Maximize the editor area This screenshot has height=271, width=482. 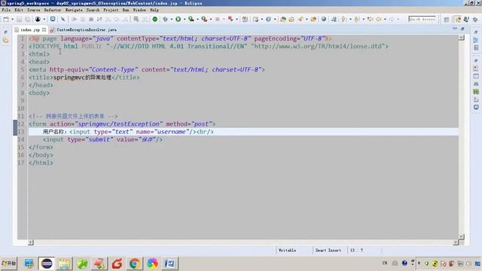pyautogui.click(x=462, y=29)
